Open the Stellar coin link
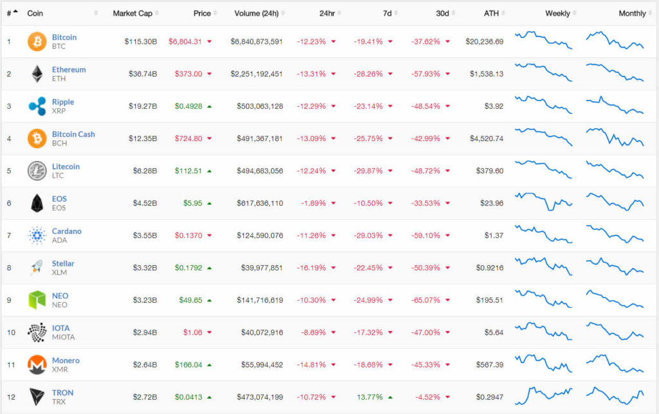The width and height of the screenshot is (659, 414). pos(63,263)
